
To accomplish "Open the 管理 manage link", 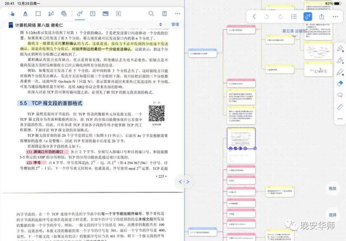I will pyautogui.click(x=175, y=25).
